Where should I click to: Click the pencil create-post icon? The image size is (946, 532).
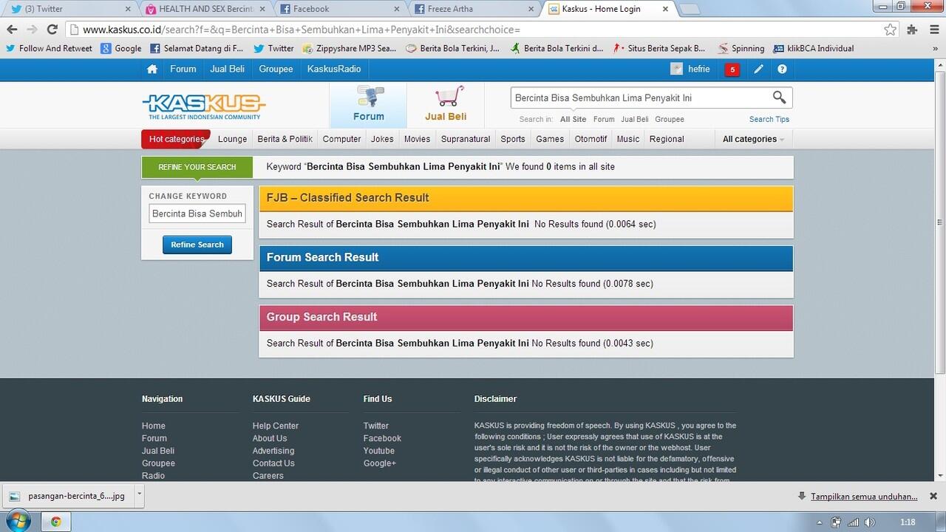(758, 69)
